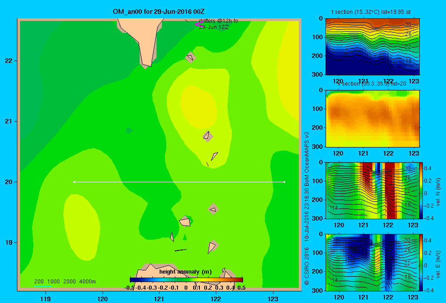Click the '30' contour label in the temperature section
The image size is (446, 303).
[x=408, y=25]
